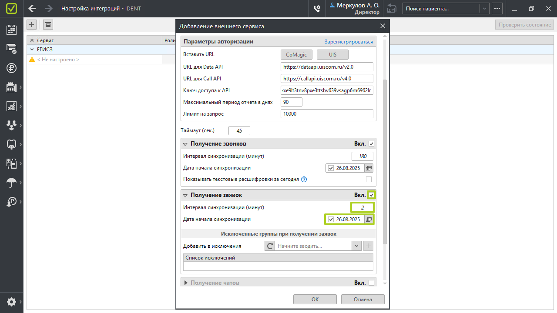Open the warehouse inventory sidebar icon
The height and width of the screenshot is (313, 557).
click(11, 163)
